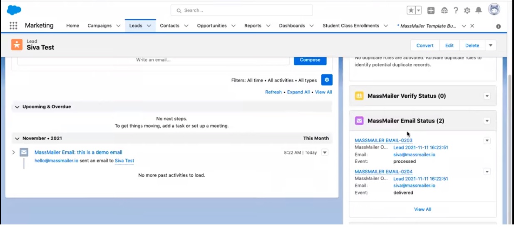Open the Campaigns tab dropdown chevron
This screenshot has width=514, height=244.
[x=118, y=26]
